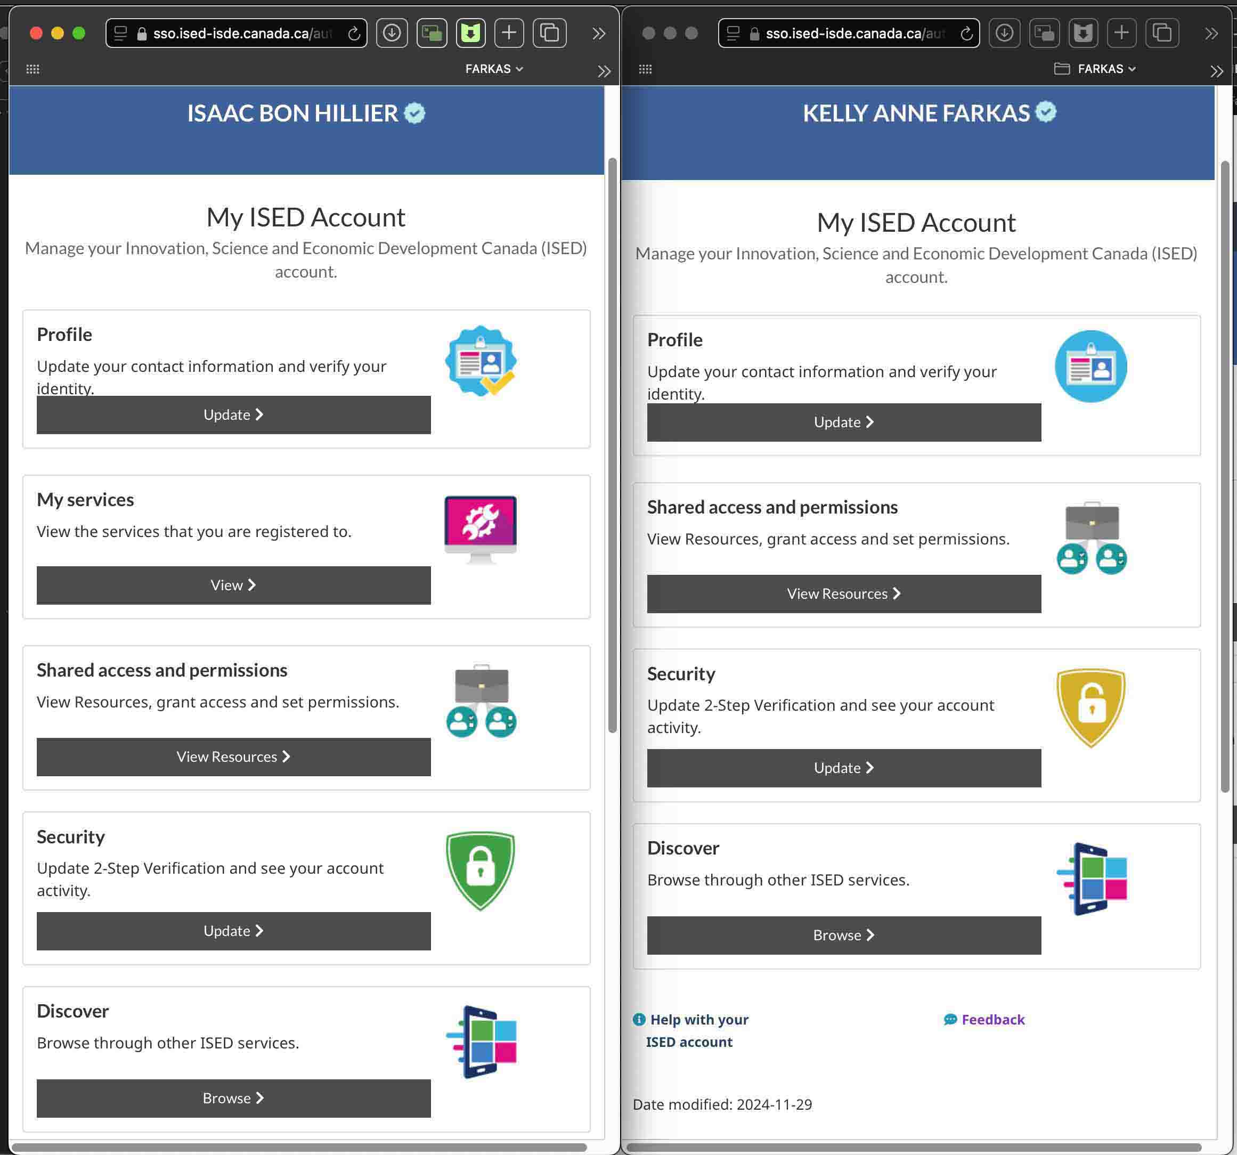Click reload icon in right window address bar

click(x=966, y=34)
